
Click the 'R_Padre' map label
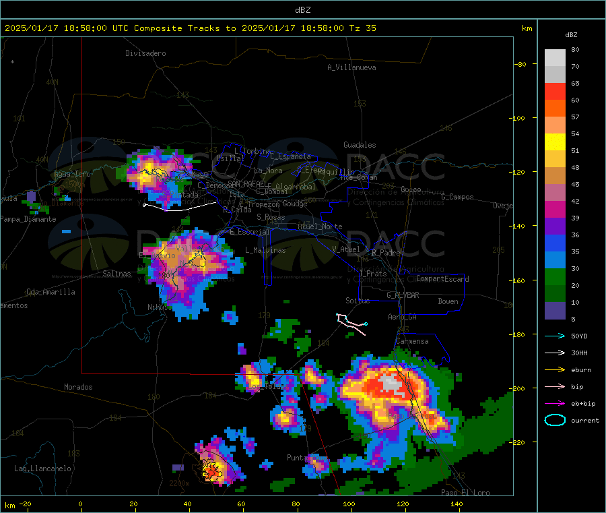pos(386,253)
